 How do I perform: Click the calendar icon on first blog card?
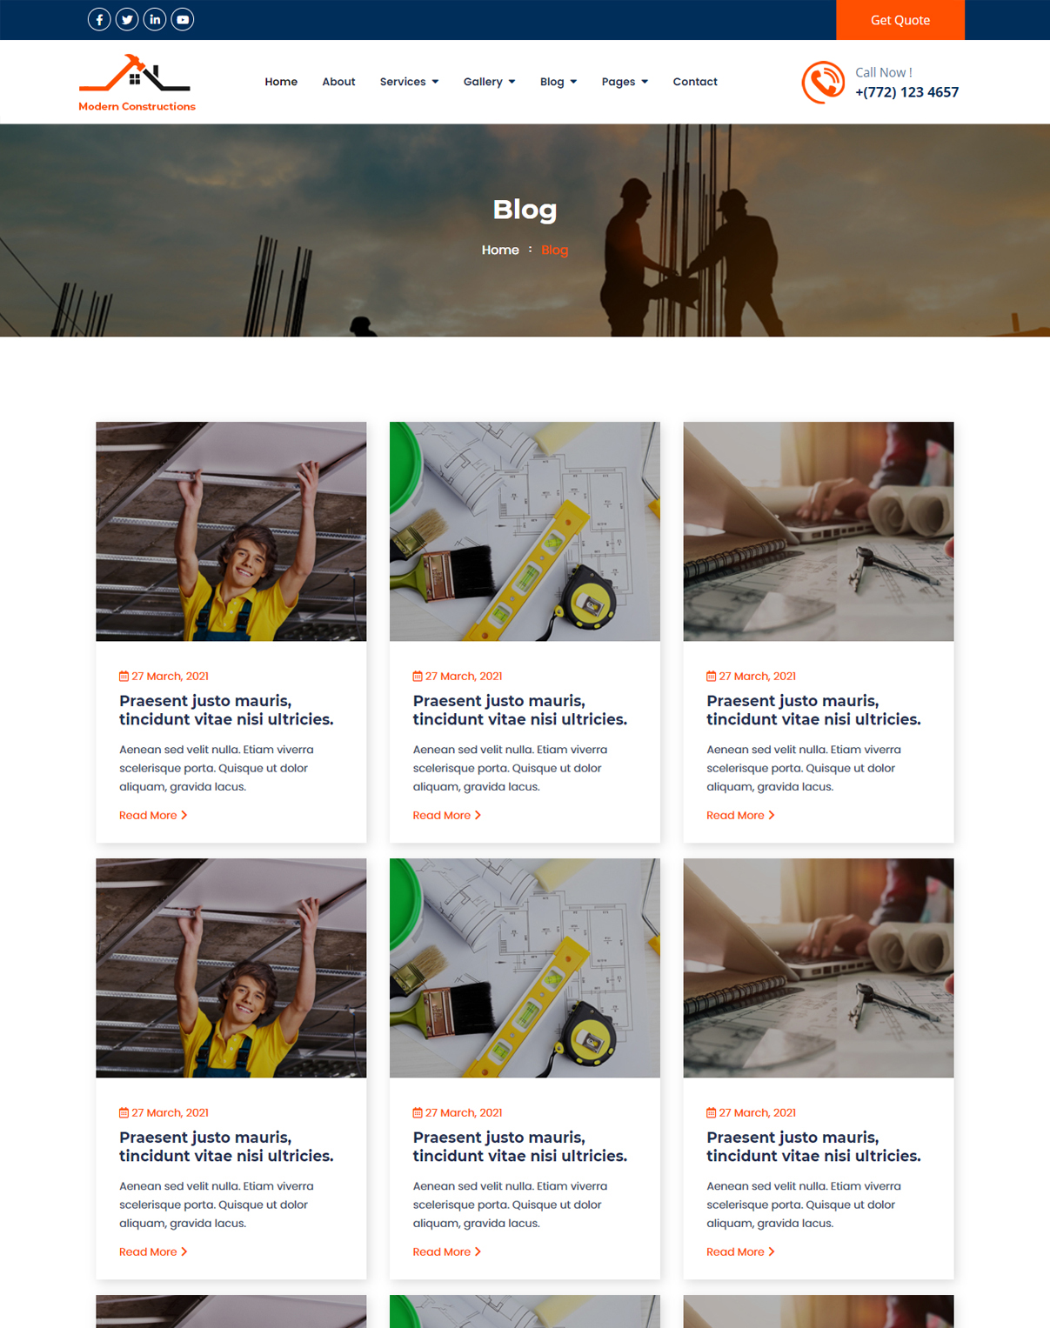coord(124,676)
